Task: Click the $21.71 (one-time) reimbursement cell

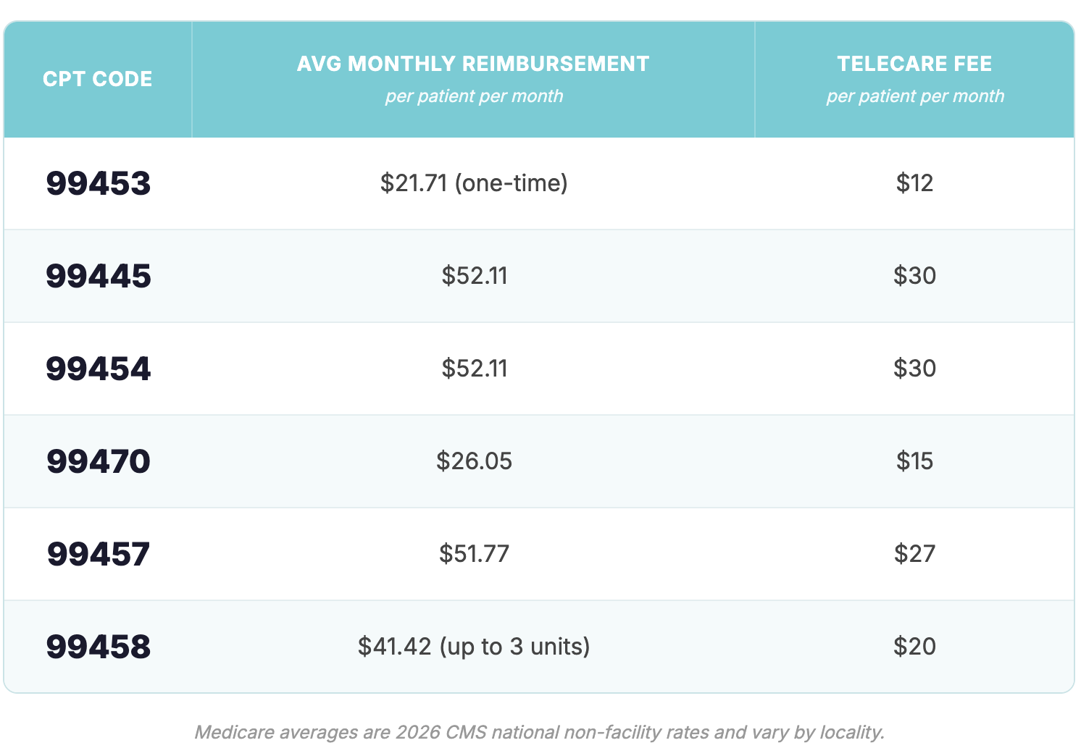Action: pos(474,183)
